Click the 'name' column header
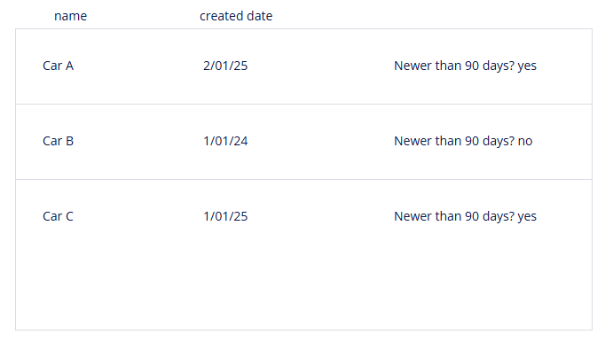This screenshot has height=342, width=613. point(70,16)
